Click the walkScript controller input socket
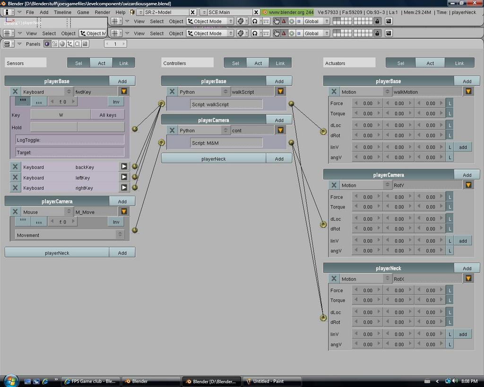The image size is (484, 387). 162,103
